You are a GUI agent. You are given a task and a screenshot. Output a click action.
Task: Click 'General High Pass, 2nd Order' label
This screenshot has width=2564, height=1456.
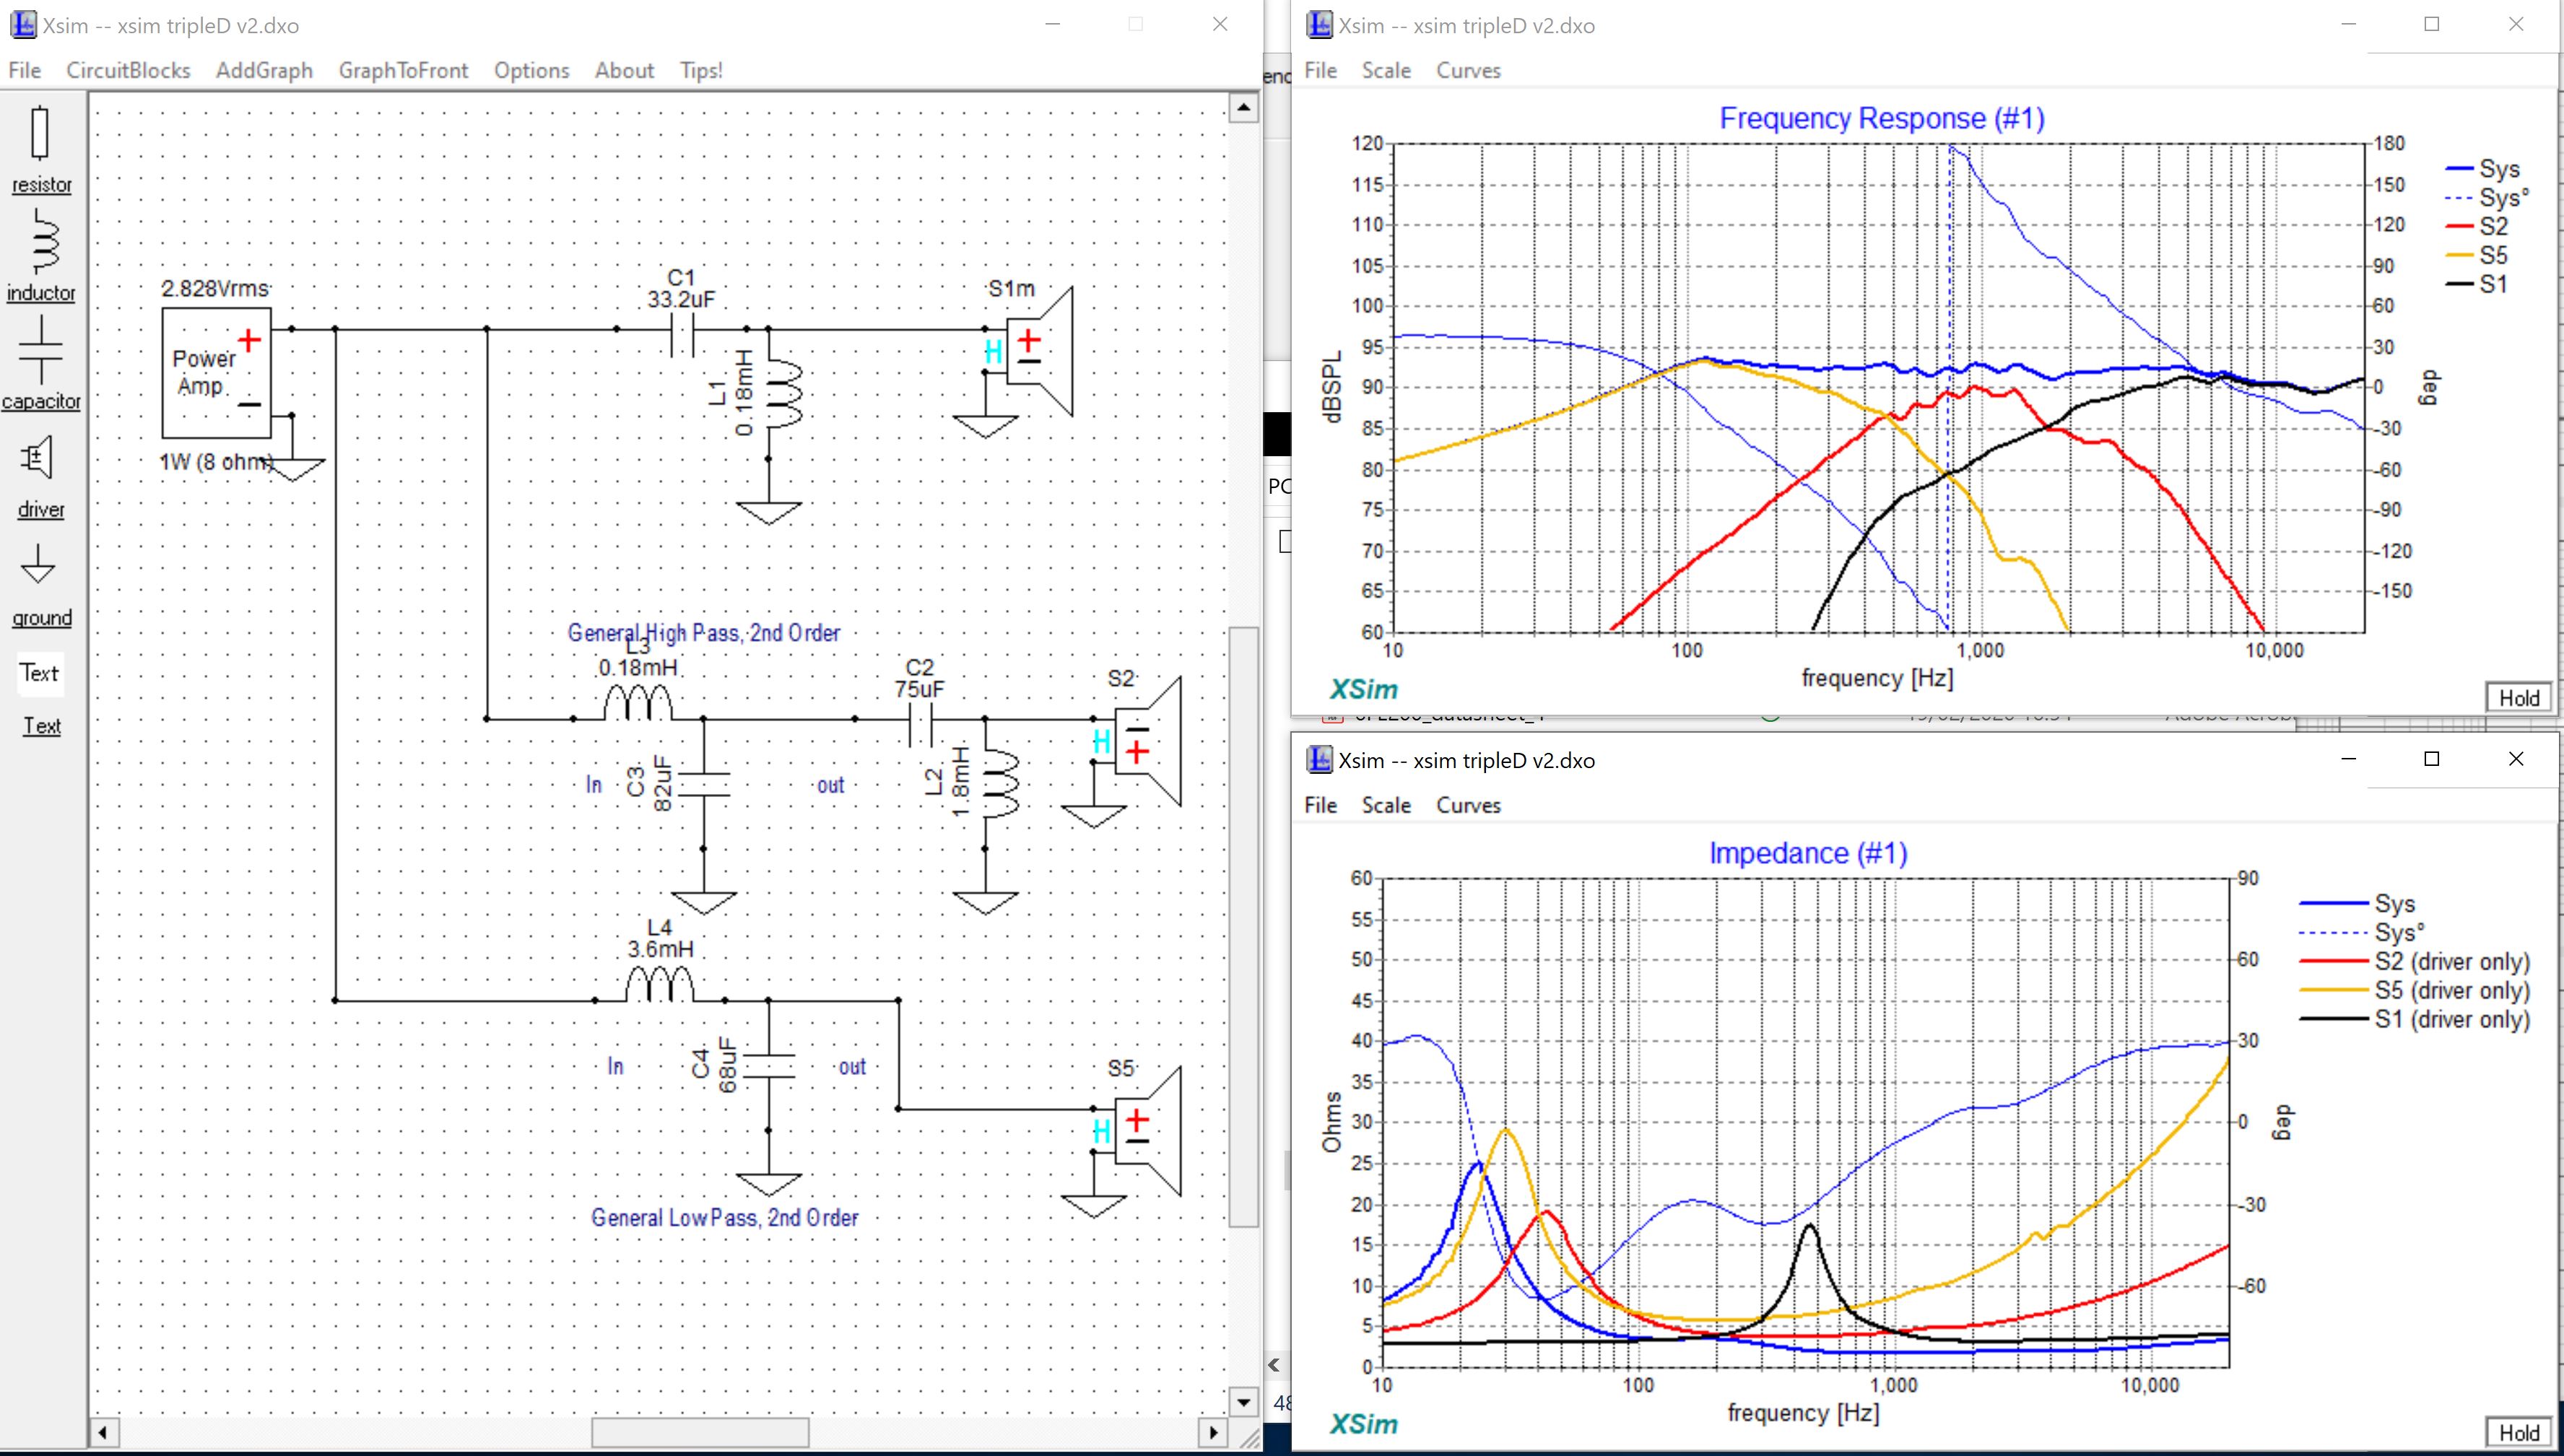(704, 632)
